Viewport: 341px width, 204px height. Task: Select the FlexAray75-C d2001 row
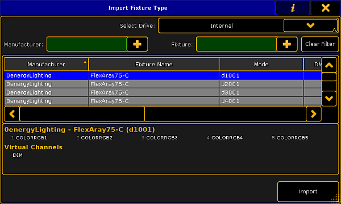(x=163, y=84)
